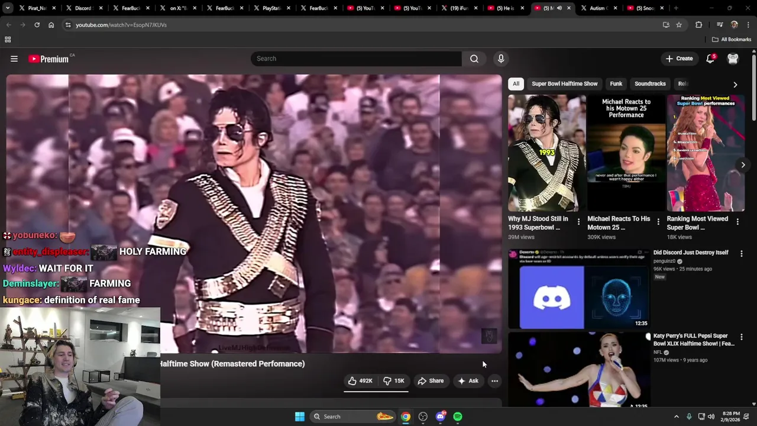Open the apps grid in bookmarks bar
This screenshot has height=426, width=757.
tap(8, 40)
